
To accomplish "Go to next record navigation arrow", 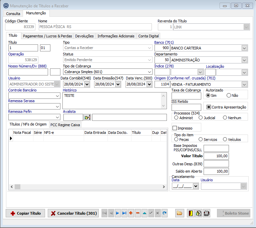I will [x=117, y=213].
